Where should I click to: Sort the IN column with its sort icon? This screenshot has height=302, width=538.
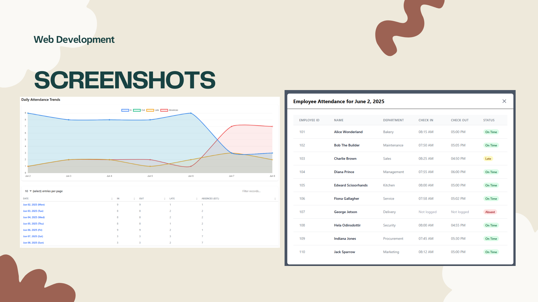pyautogui.click(x=134, y=199)
